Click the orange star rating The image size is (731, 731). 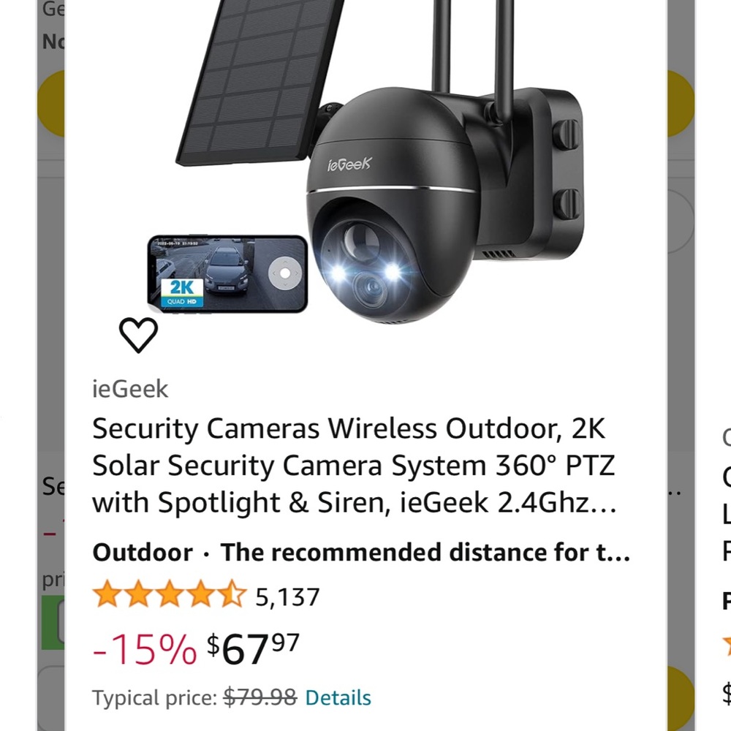169,595
